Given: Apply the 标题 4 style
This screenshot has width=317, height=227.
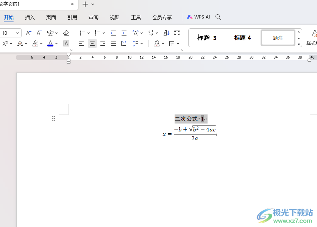Looking at the screenshot, I should (x=242, y=38).
